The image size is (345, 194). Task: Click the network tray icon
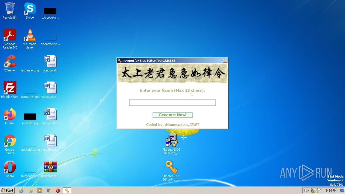pos(313,190)
